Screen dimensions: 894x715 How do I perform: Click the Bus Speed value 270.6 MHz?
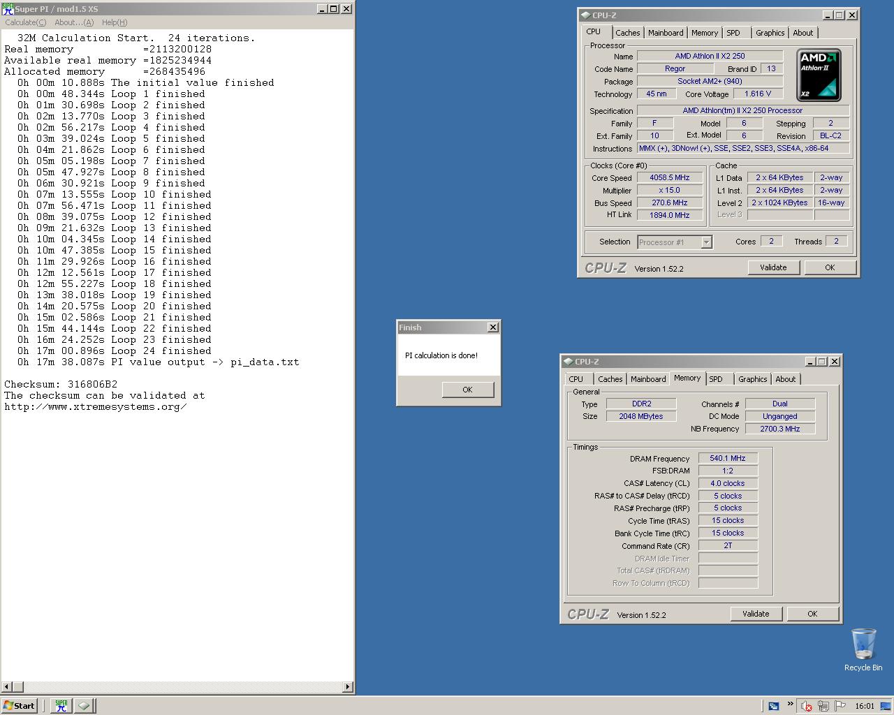coord(670,202)
